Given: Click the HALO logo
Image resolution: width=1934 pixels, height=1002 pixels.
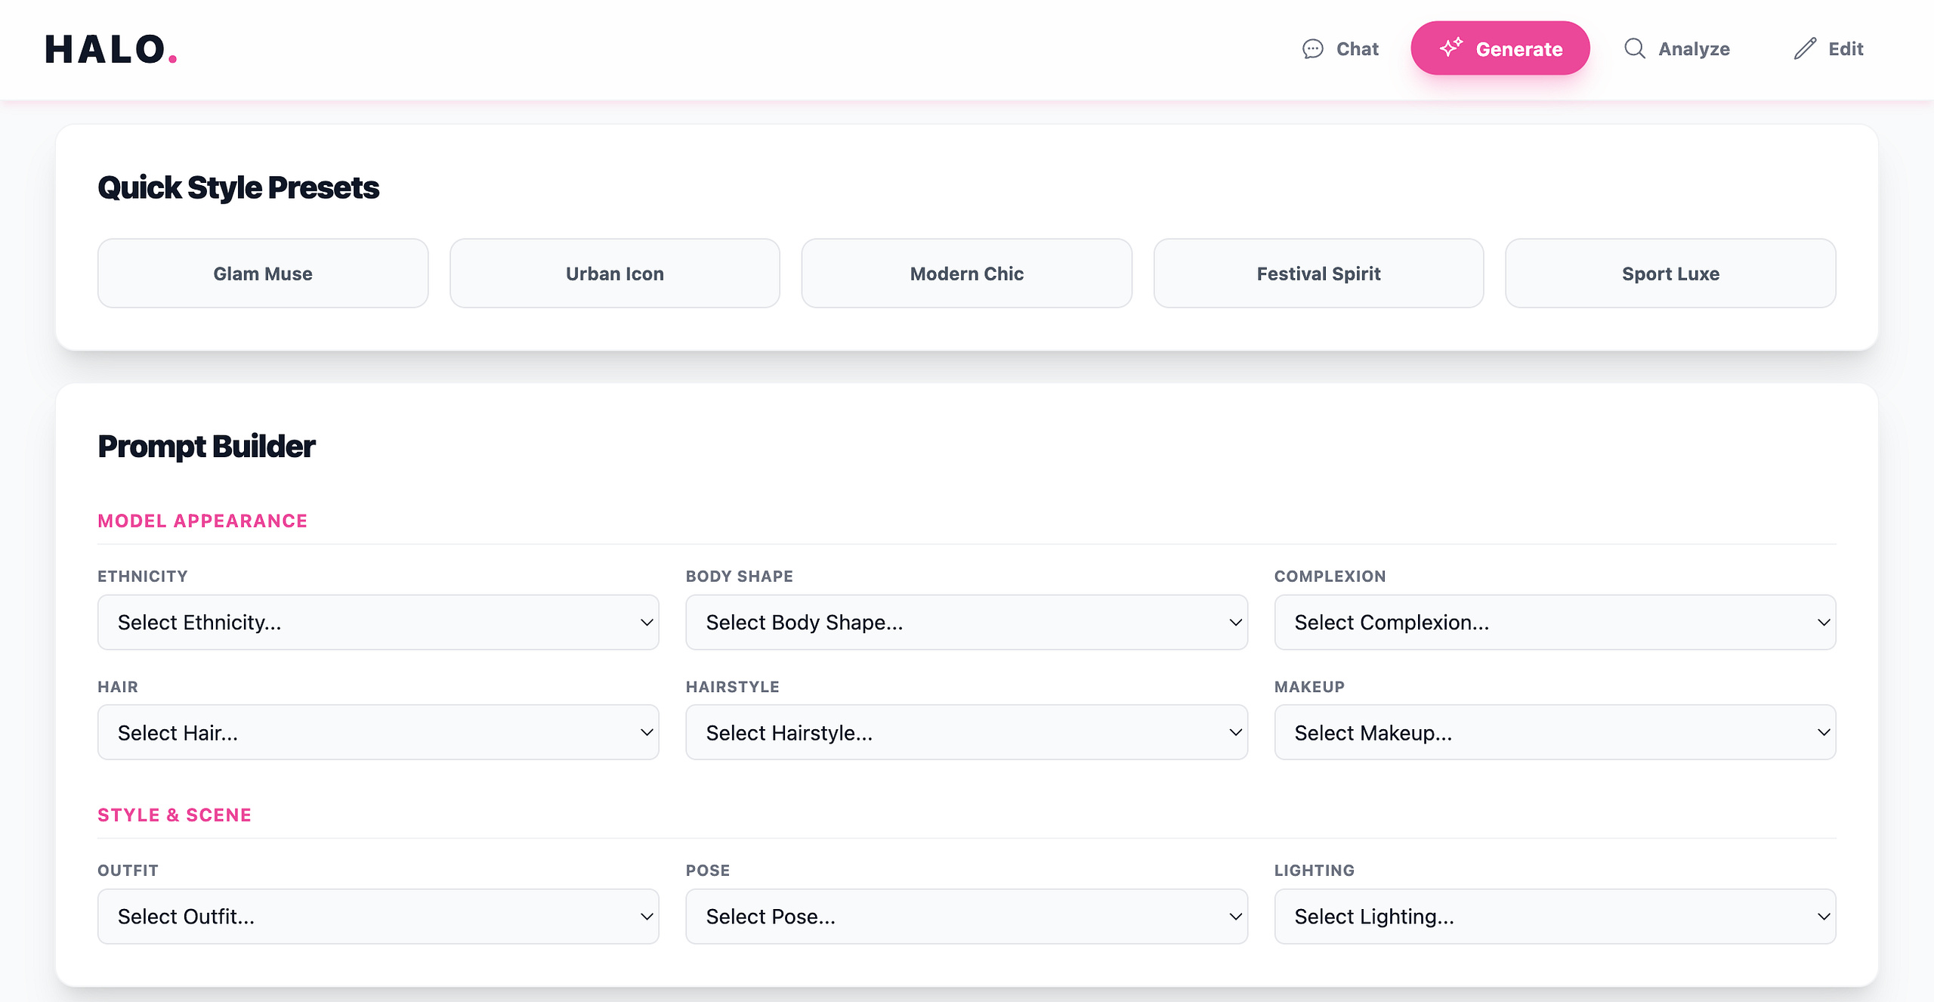Looking at the screenshot, I should [111, 49].
